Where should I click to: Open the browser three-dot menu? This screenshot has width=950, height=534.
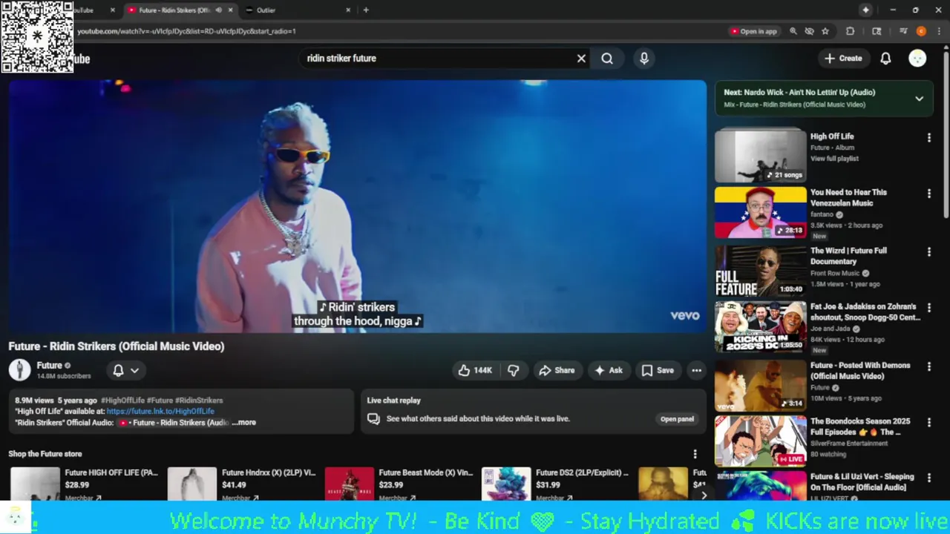point(940,31)
